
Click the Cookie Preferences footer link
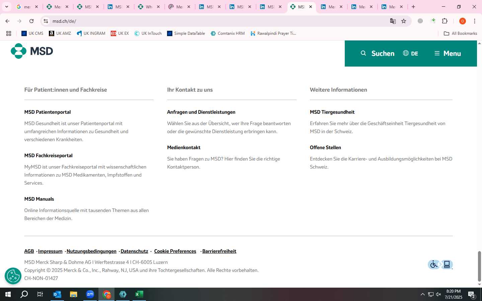175,251
